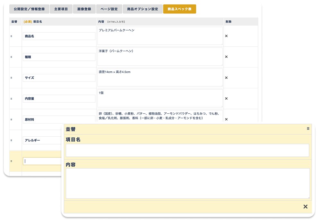Click delete X icon for 商品名 row
This screenshot has height=224, width=321.
point(226,36)
